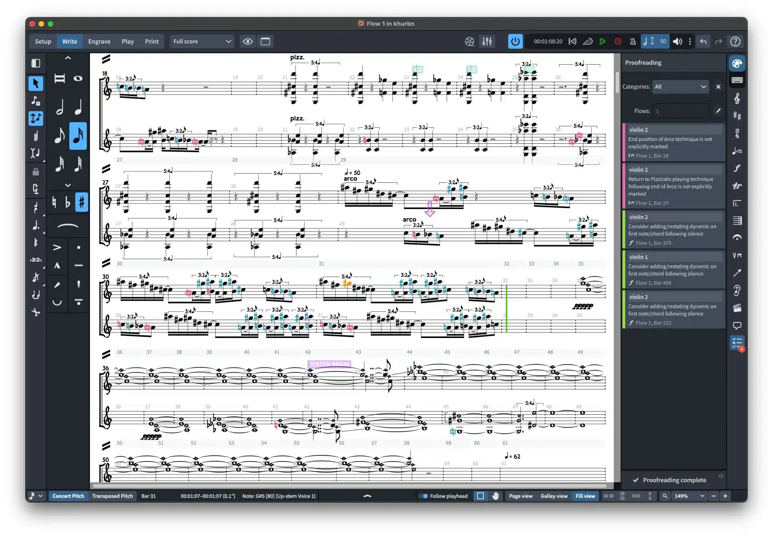
Task: Expand the Categories All dropdown
Action: click(680, 87)
